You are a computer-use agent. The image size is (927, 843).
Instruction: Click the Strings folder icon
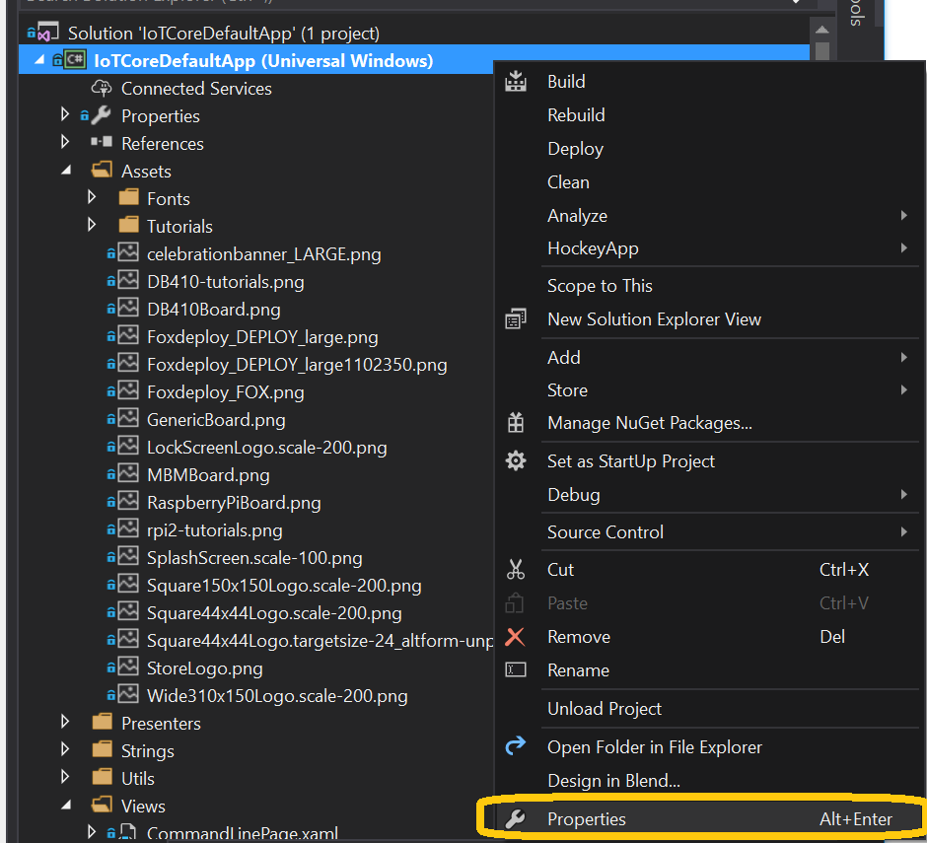(102, 749)
